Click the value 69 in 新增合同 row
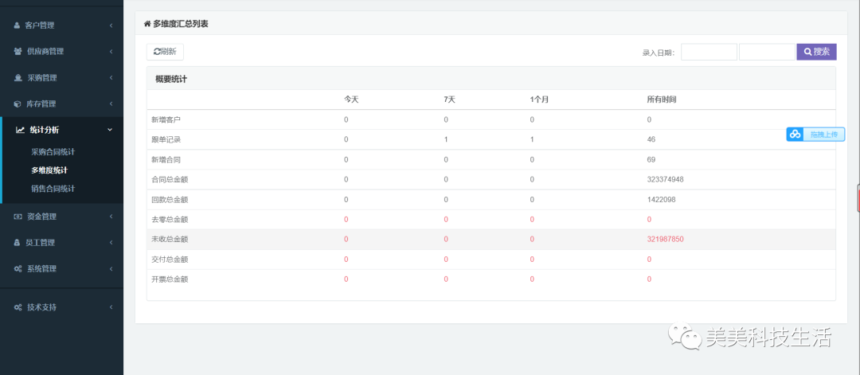 [x=651, y=159]
